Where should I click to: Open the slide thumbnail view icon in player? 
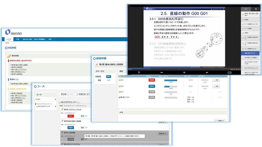pos(139,72)
